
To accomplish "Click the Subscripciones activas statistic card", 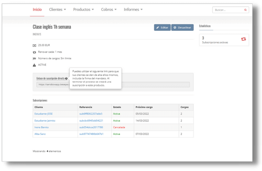I will [224, 40].
